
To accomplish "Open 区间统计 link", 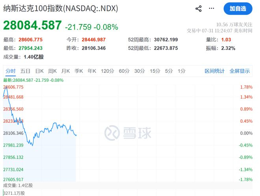I will (215, 71).
